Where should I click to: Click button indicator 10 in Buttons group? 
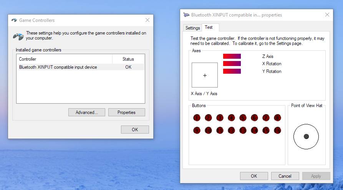click(208, 131)
